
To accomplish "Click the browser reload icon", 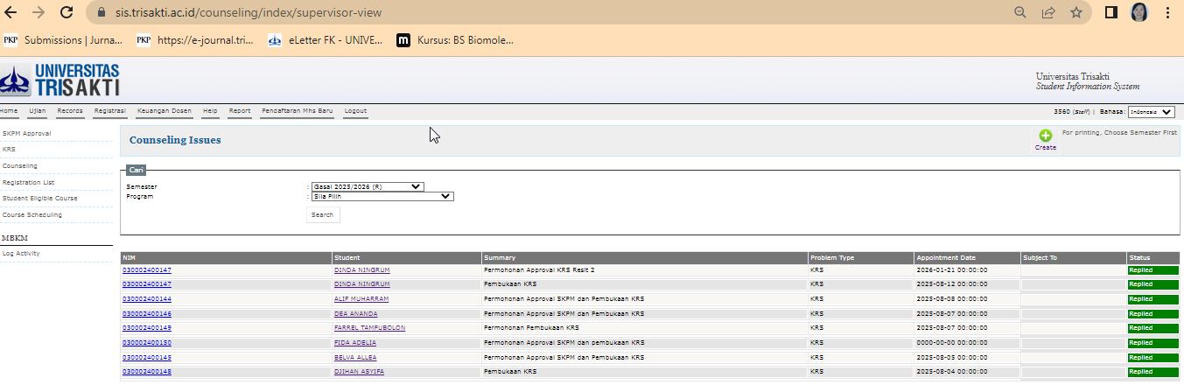I will (x=67, y=13).
